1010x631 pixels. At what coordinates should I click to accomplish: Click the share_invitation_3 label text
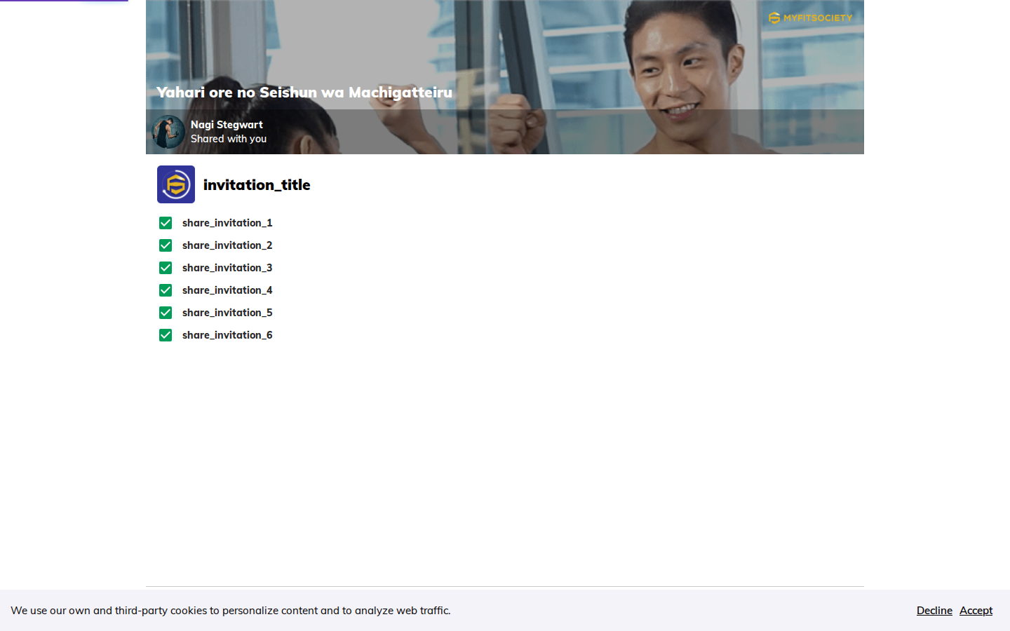tap(227, 268)
